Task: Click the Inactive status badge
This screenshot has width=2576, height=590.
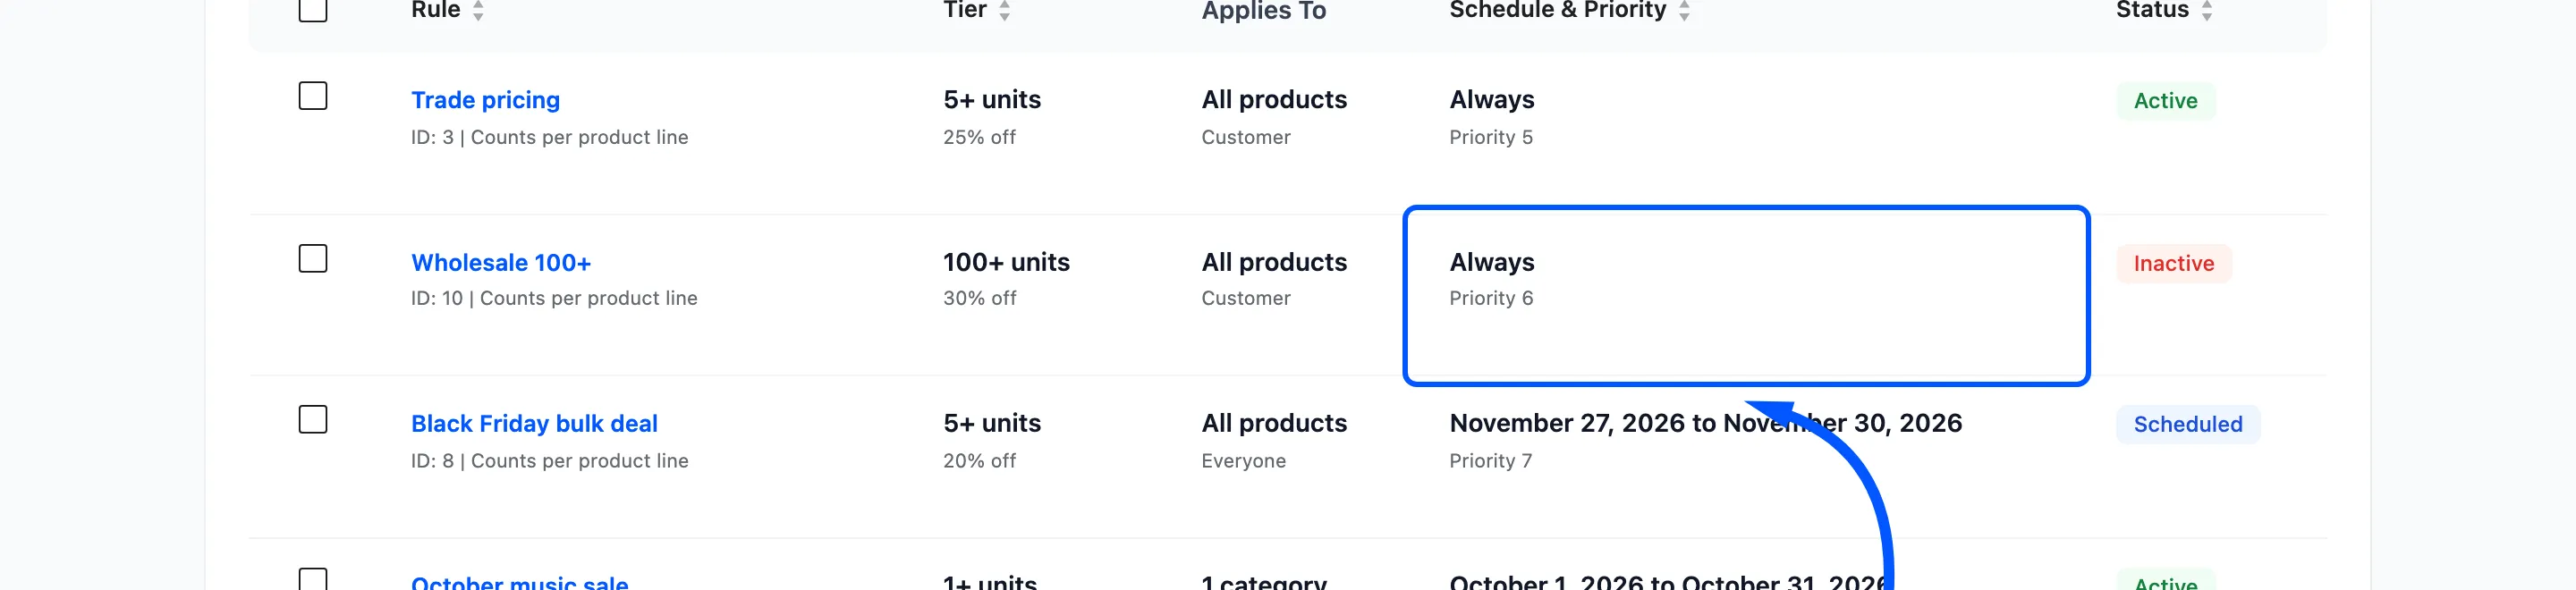Action: pos(2173,264)
